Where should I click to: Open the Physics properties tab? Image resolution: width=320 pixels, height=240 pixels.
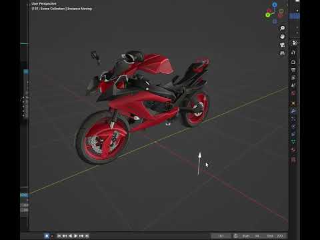click(x=293, y=127)
